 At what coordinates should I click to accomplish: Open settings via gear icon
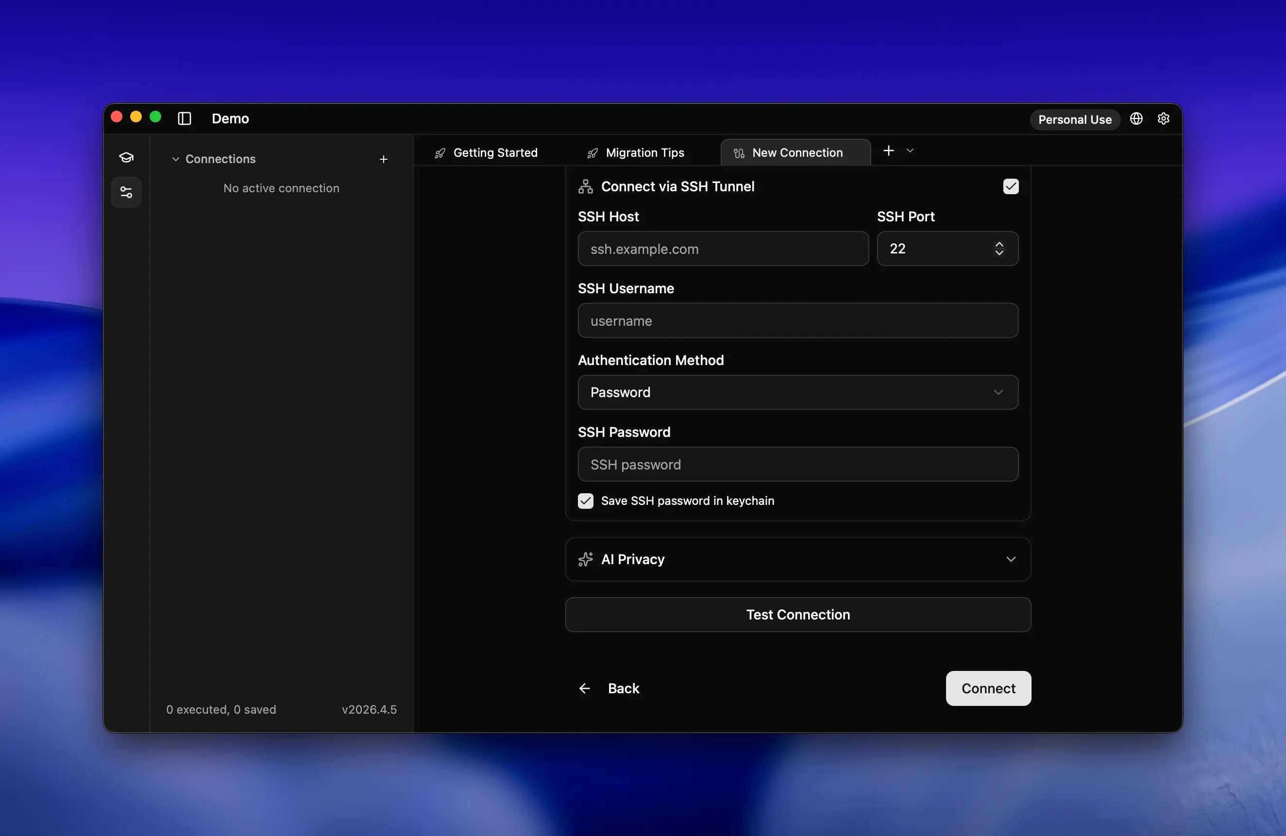pyautogui.click(x=1163, y=119)
